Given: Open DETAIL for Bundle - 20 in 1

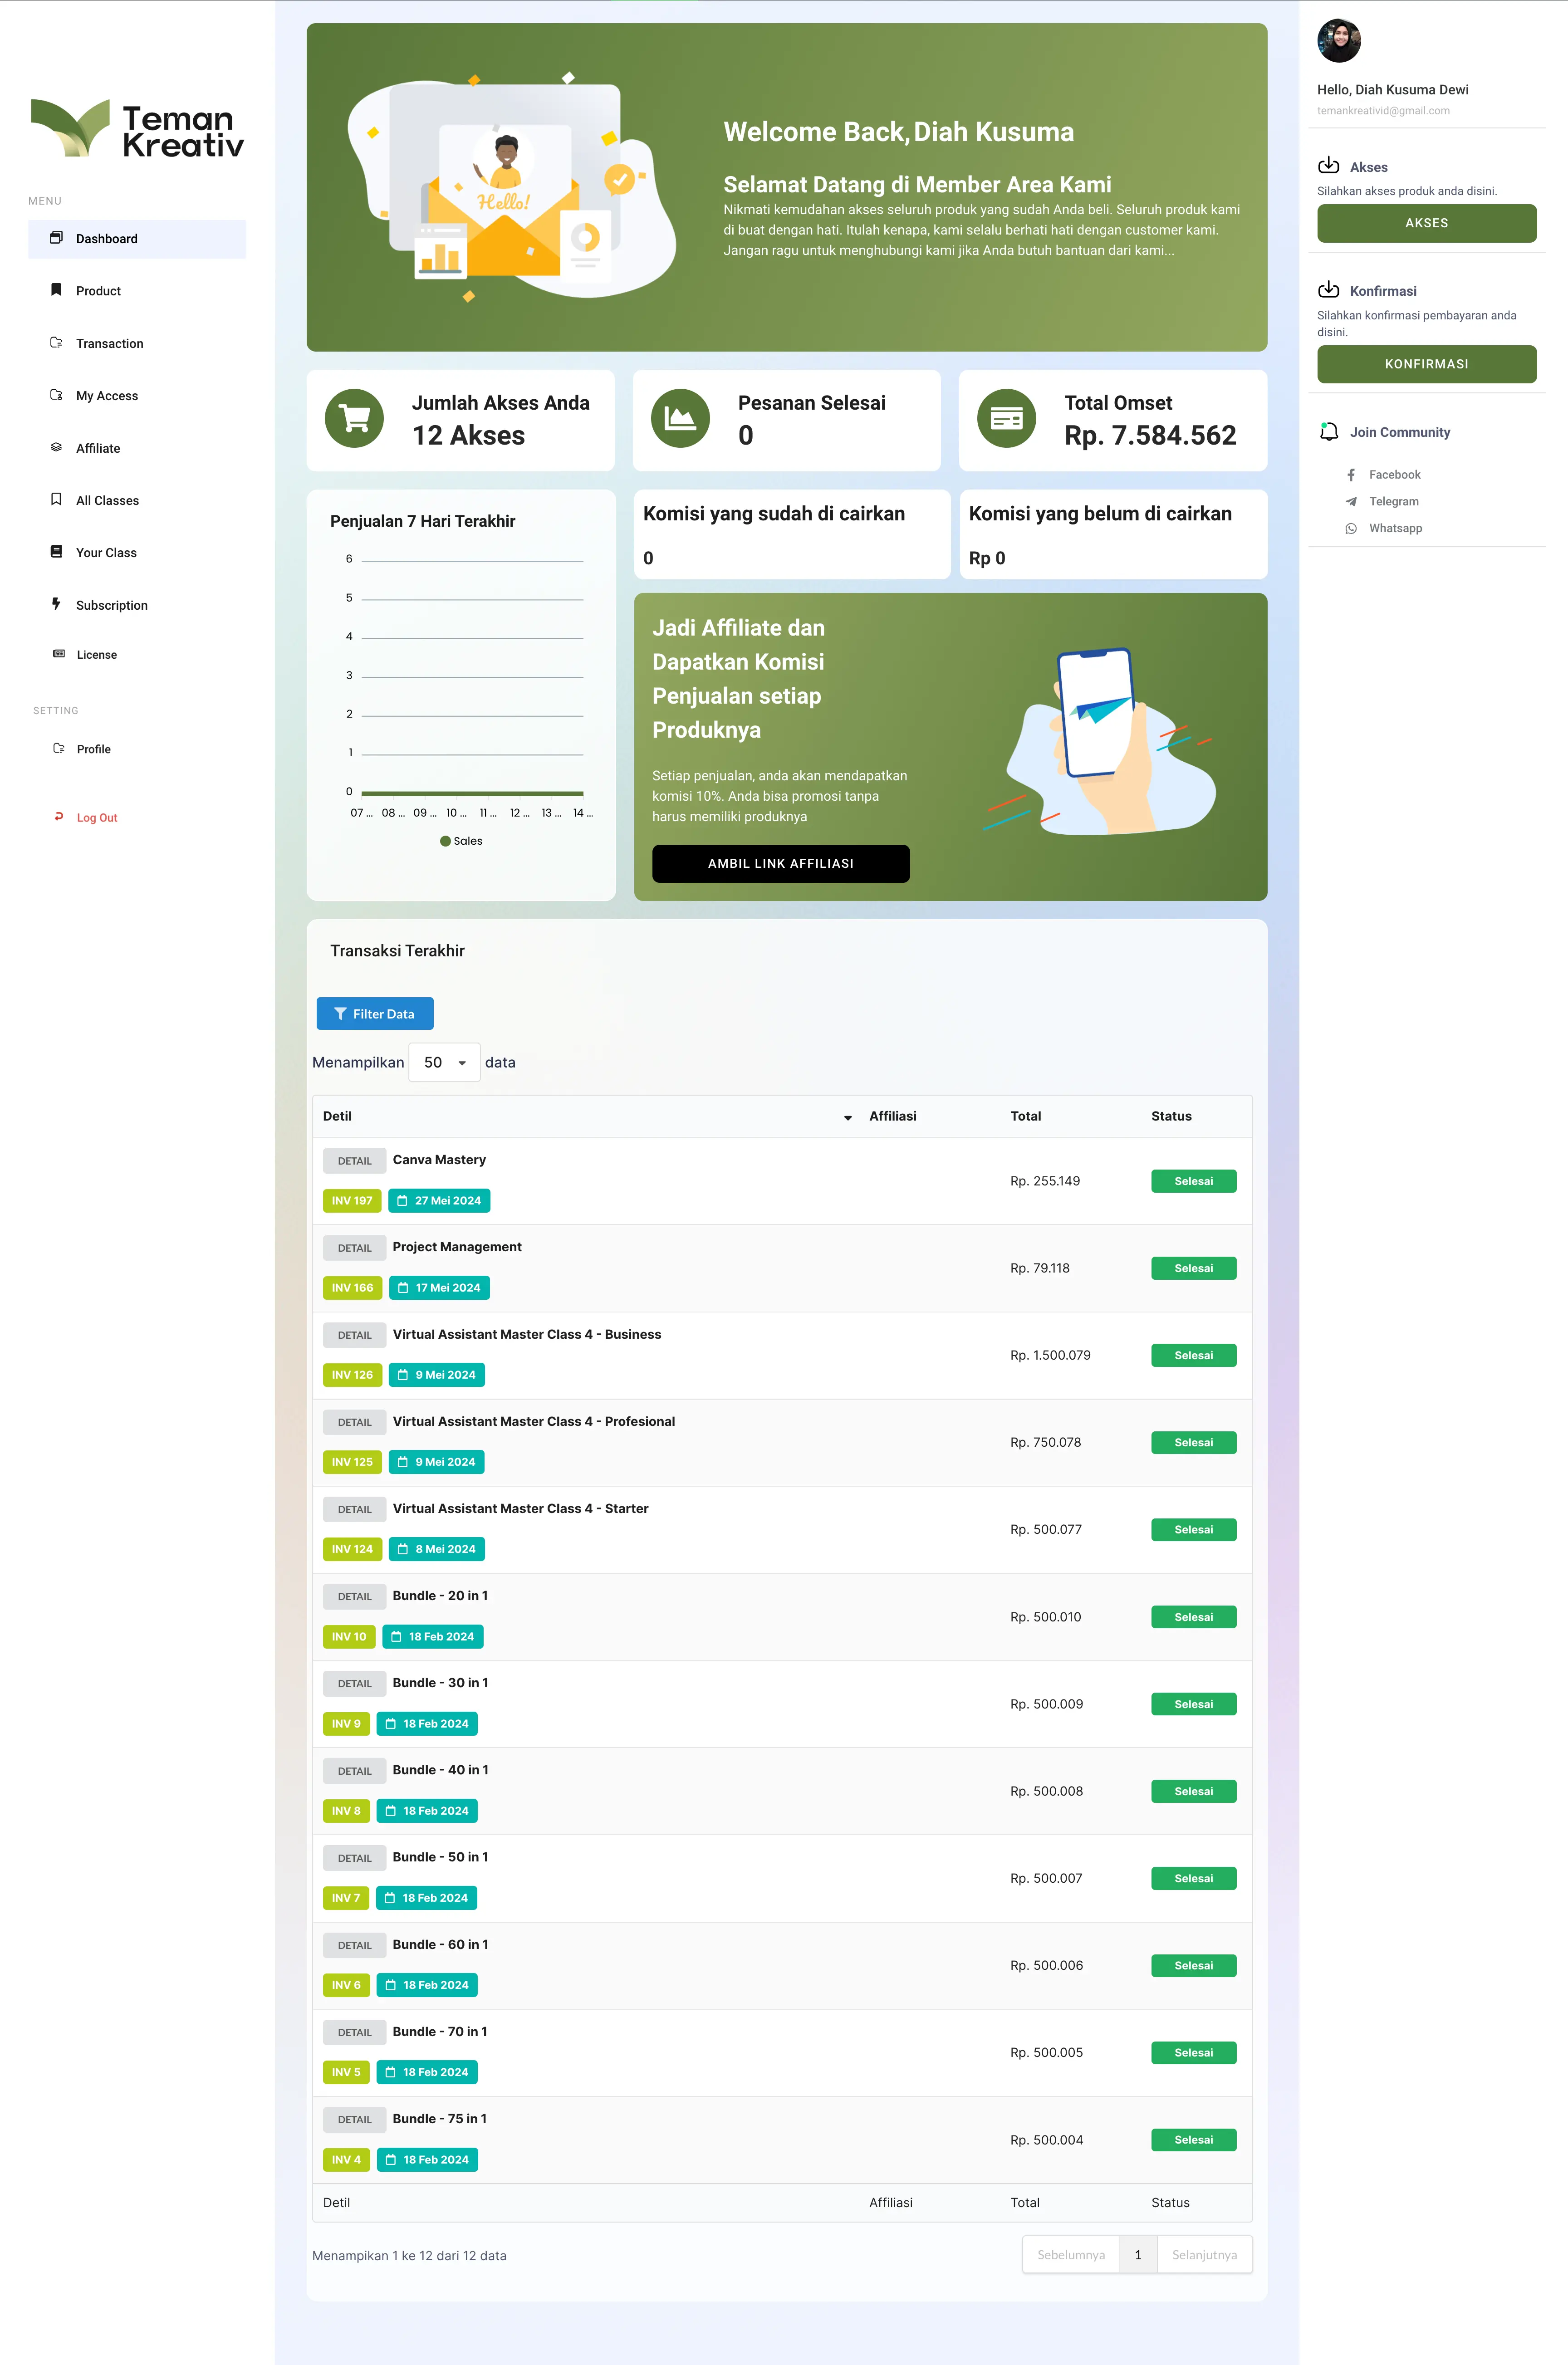Looking at the screenshot, I should (x=354, y=1596).
